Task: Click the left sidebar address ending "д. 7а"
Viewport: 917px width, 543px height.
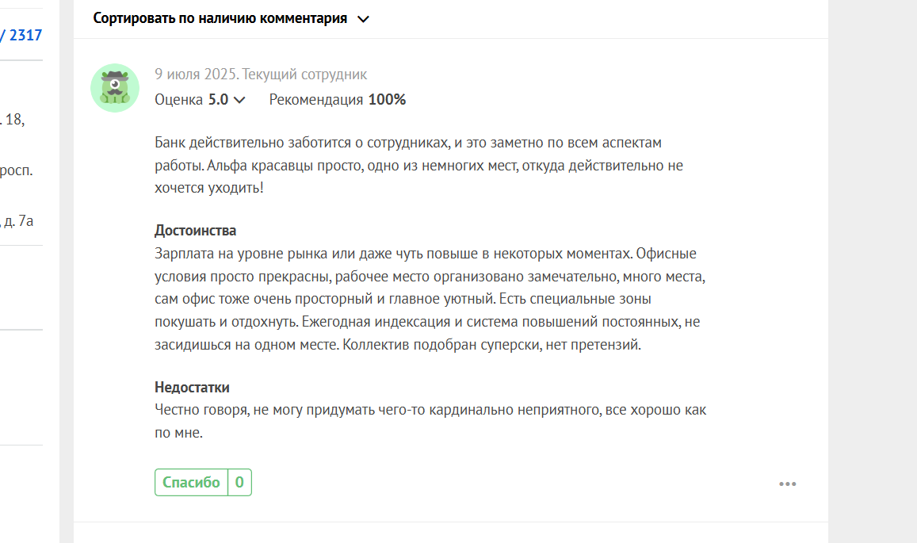Action: pos(17,221)
